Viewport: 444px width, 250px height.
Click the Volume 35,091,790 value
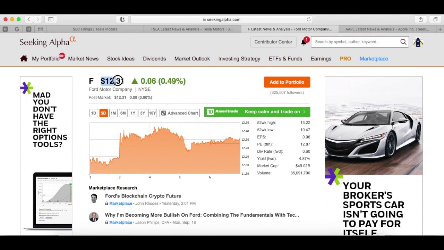(x=300, y=173)
